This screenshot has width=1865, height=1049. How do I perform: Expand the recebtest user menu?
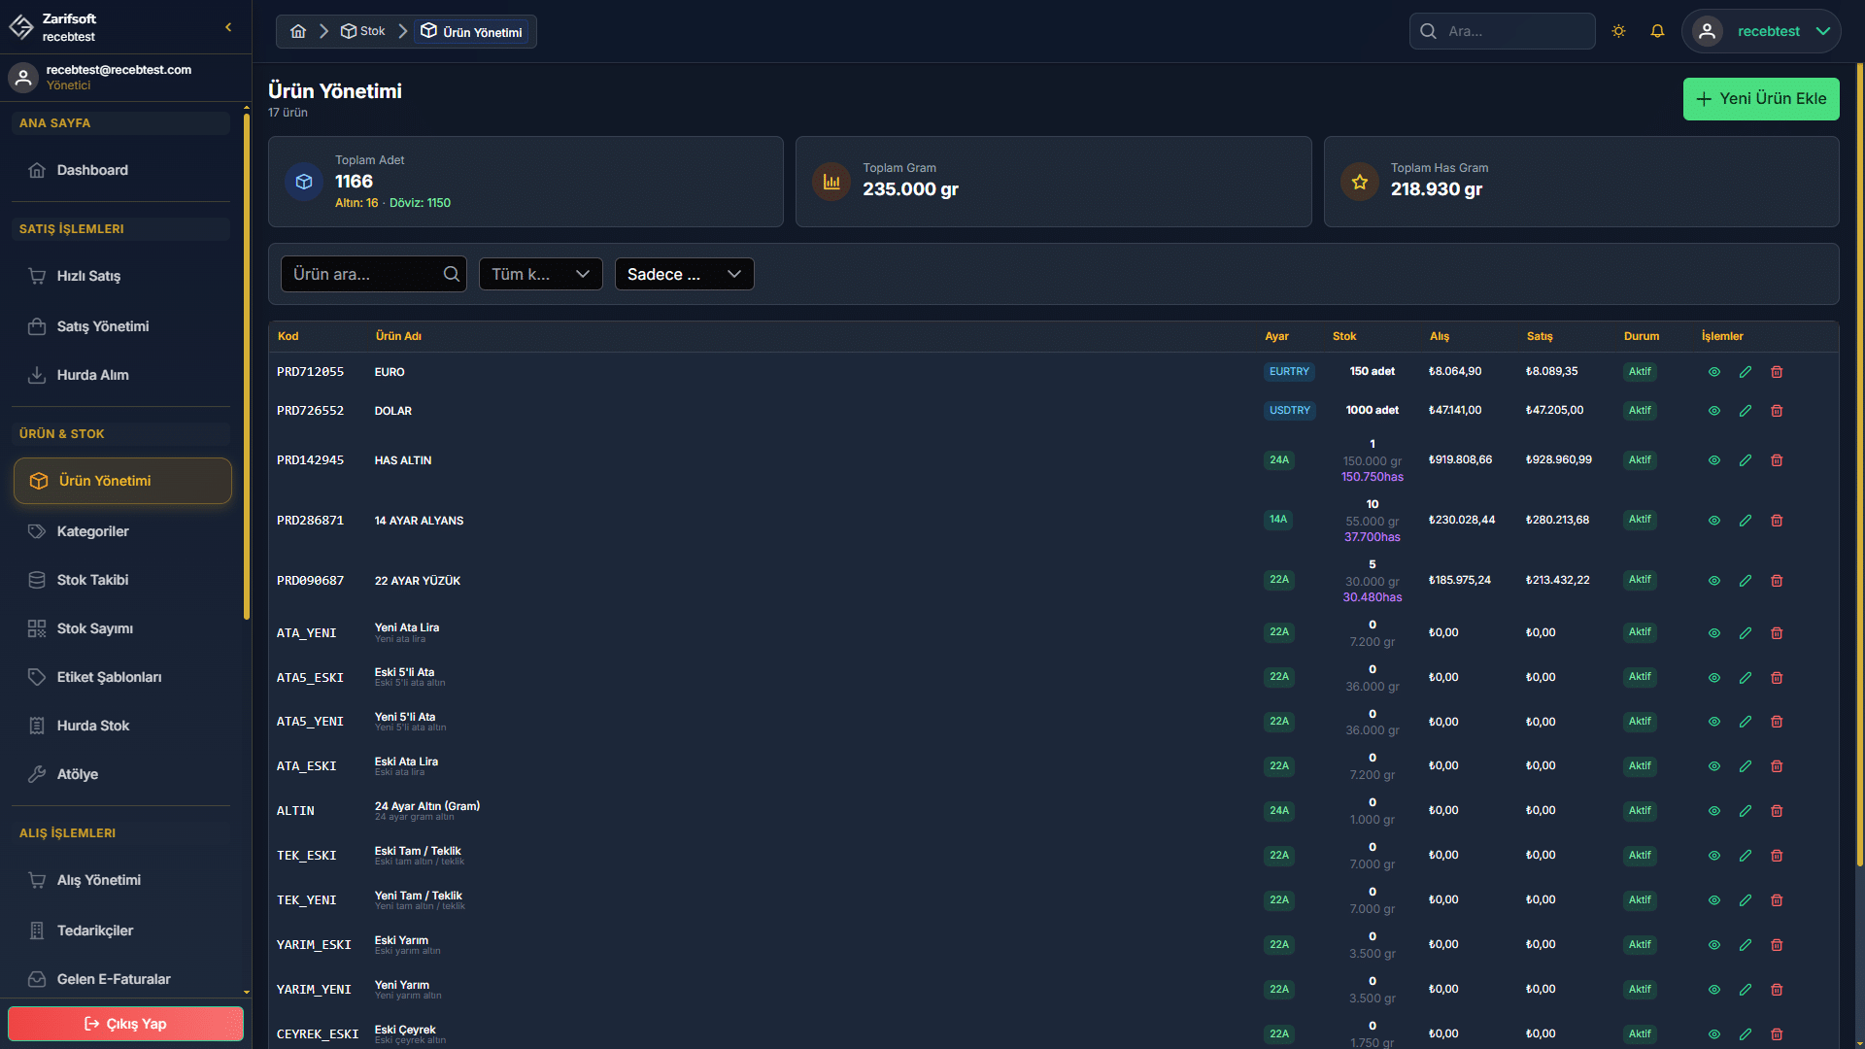pos(1761,31)
